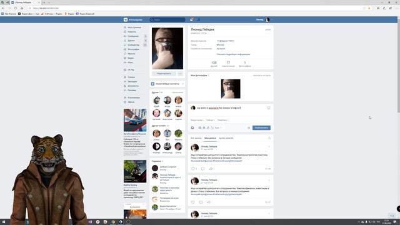The height and width of the screenshot is (225, 400).
Task: Click the browser refresh button
Action: coord(16,8)
